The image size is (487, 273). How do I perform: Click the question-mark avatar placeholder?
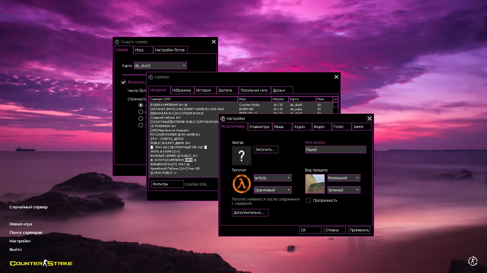(x=241, y=155)
